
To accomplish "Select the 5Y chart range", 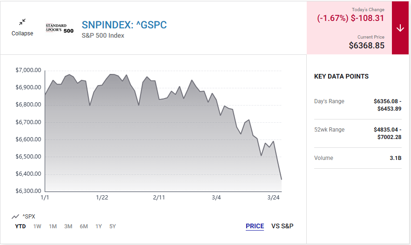I will [112, 226].
